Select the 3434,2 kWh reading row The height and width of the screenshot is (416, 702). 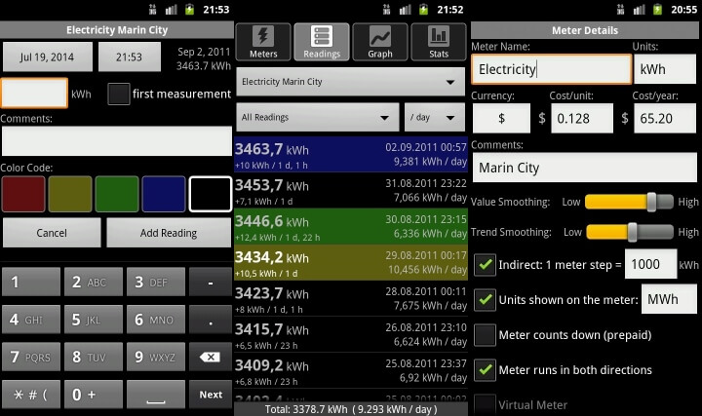tap(351, 263)
